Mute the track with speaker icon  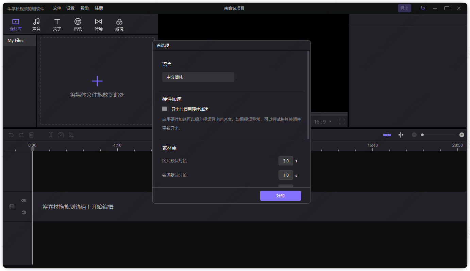click(24, 212)
